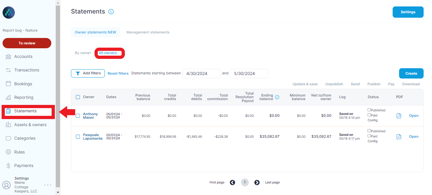The width and height of the screenshot is (432, 195).
Task: Click the Bookings calendar icon
Action: (8, 84)
